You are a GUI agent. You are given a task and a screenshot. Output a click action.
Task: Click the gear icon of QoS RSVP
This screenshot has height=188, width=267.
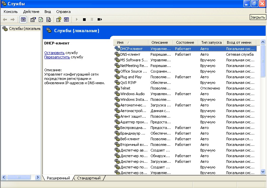tap(117, 83)
